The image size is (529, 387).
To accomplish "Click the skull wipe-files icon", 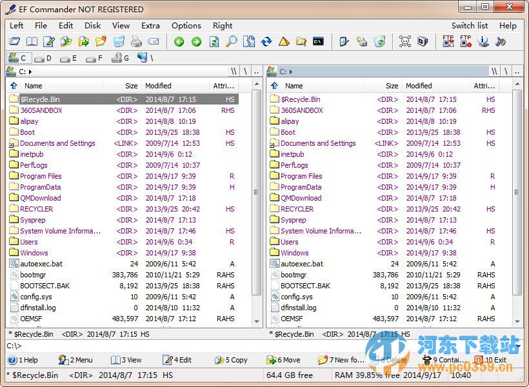I will pyautogui.click(x=406, y=41).
